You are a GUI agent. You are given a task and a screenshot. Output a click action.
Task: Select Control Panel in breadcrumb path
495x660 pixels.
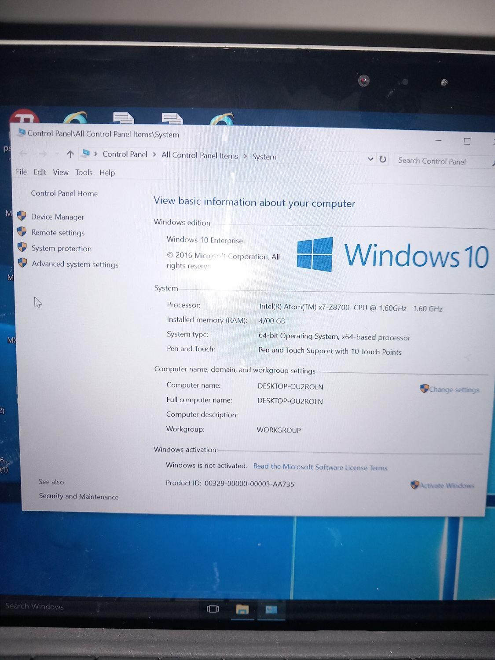pos(125,154)
